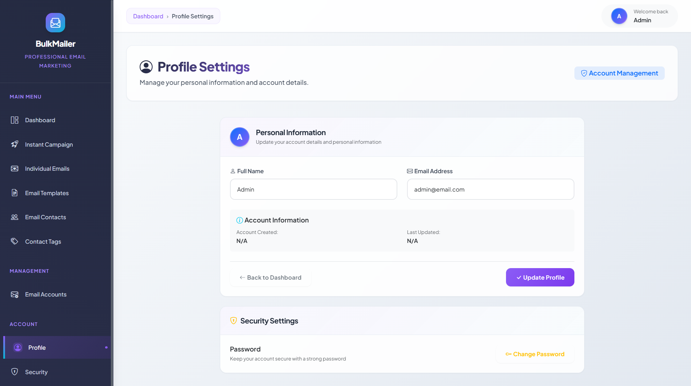The image size is (691, 386).
Task: Click the Individual Emails envelope icon
Action: pyautogui.click(x=14, y=169)
